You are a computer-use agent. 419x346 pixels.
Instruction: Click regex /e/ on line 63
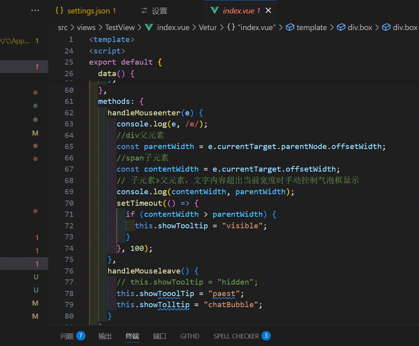click(192, 124)
